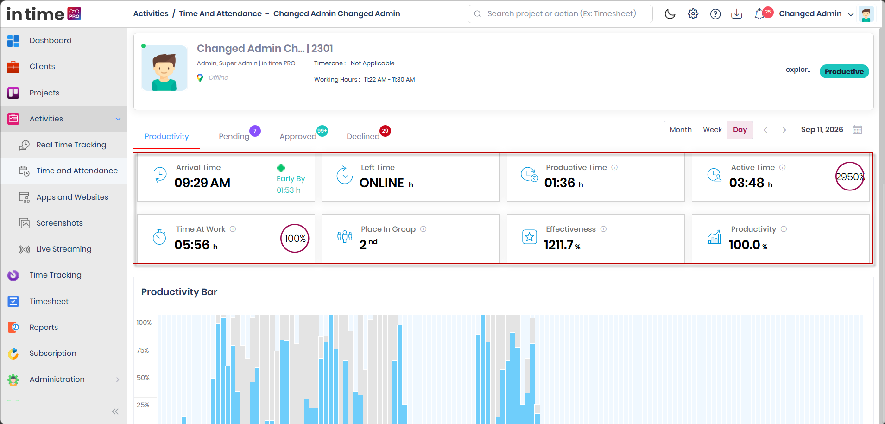This screenshot has width=885, height=424.
Task: Open calendar date picker icon
Action: click(858, 130)
